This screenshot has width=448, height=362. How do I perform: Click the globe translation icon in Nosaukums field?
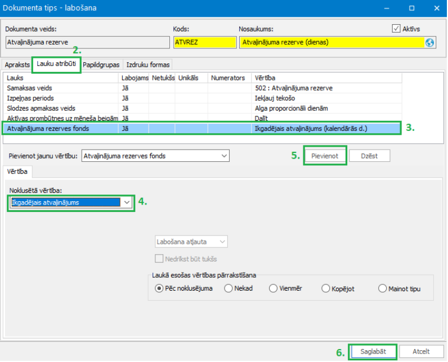(429, 42)
